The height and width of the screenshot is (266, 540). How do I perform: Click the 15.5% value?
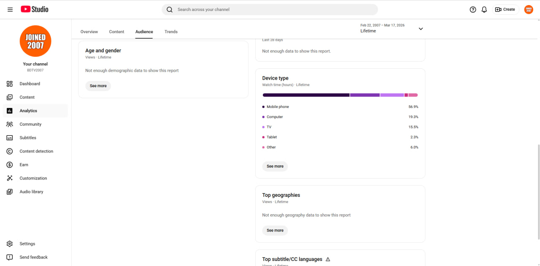coord(413,127)
